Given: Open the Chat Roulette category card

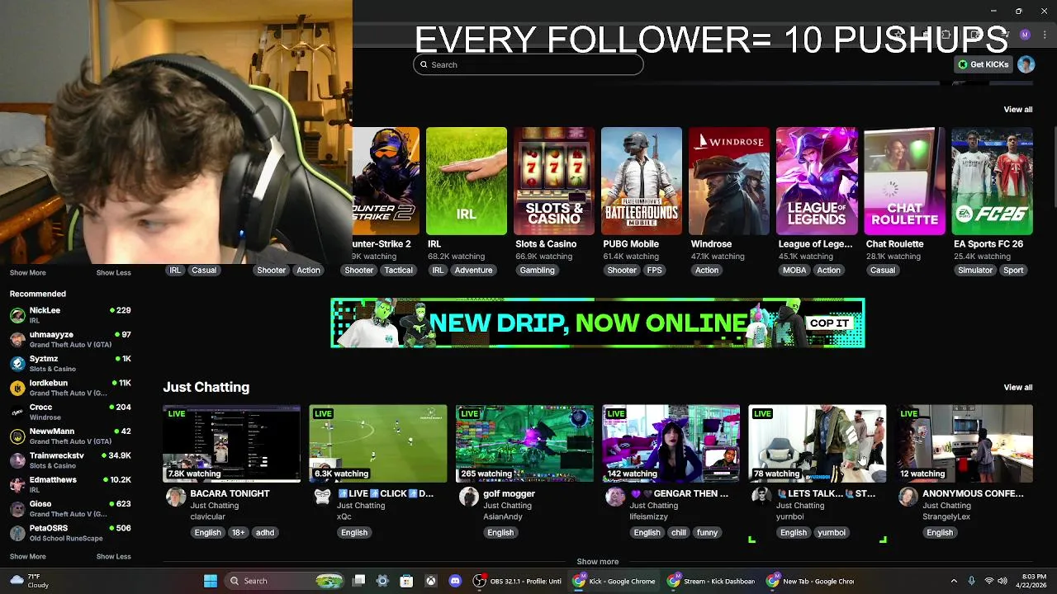Looking at the screenshot, I should tap(904, 181).
